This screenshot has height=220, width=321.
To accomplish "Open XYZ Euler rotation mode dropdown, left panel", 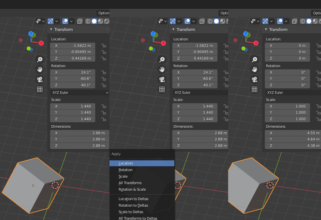I will point(80,93).
